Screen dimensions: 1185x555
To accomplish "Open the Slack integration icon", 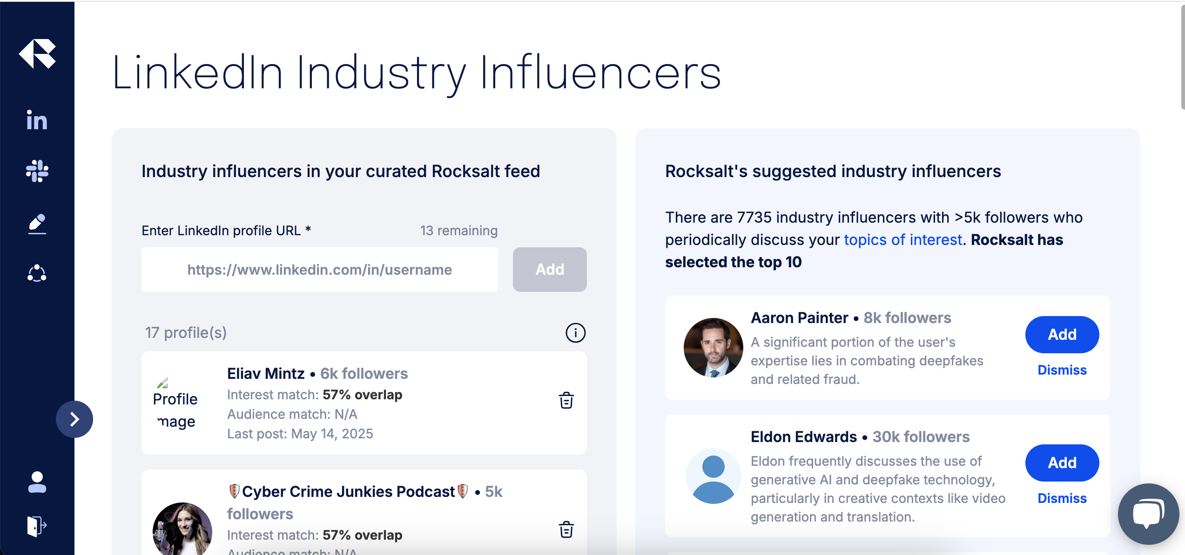I will coord(37,171).
